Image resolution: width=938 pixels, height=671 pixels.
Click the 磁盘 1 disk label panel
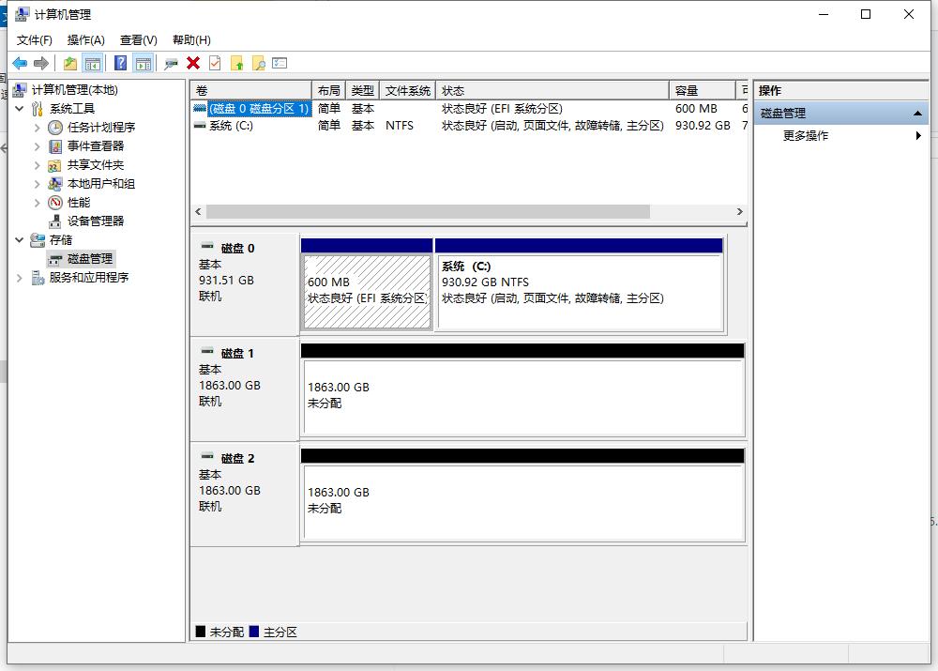point(245,389)
